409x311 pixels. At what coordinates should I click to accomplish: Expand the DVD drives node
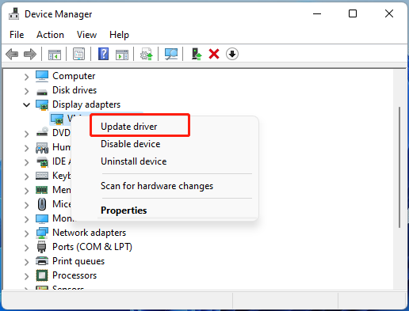click(x=26, y=134)
